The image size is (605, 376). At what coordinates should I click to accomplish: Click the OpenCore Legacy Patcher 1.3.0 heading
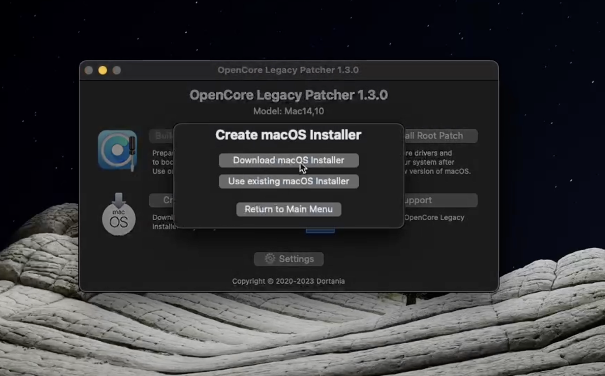tap(289, 95)
